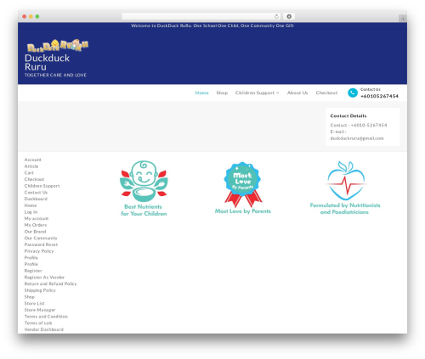Open Children Support sidebar link

[x=42, y=186]
